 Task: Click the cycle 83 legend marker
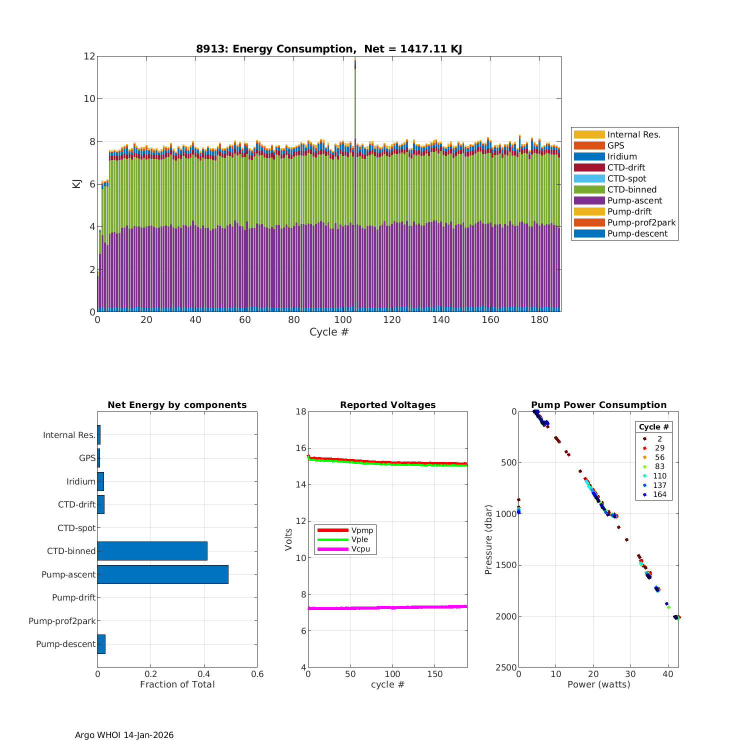pos(644,466)
